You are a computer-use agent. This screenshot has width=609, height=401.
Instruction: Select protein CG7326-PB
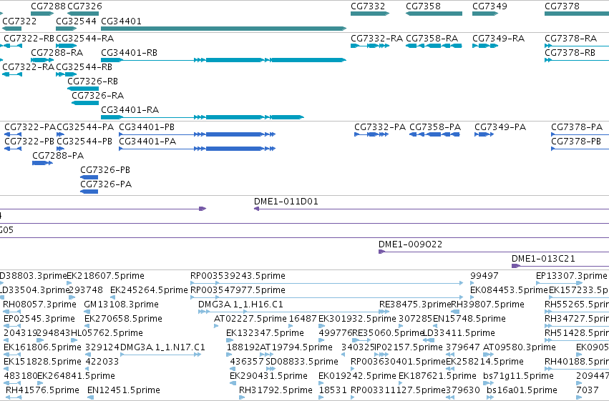[x=105, y=170]
